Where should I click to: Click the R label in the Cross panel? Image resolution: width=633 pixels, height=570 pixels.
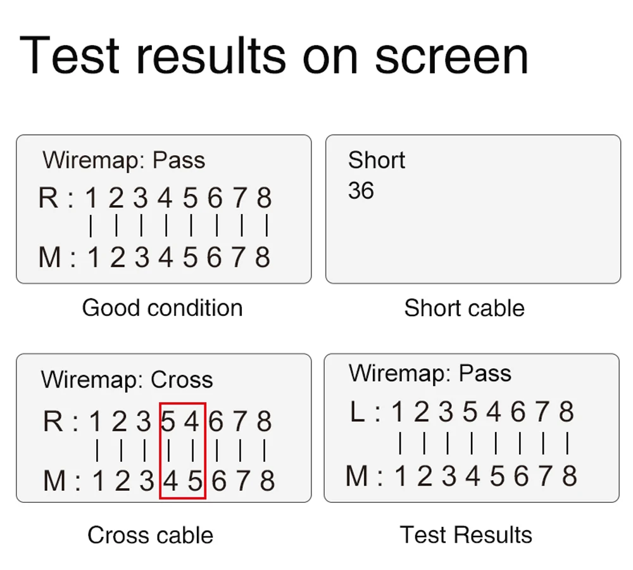[x=53, y=422]
